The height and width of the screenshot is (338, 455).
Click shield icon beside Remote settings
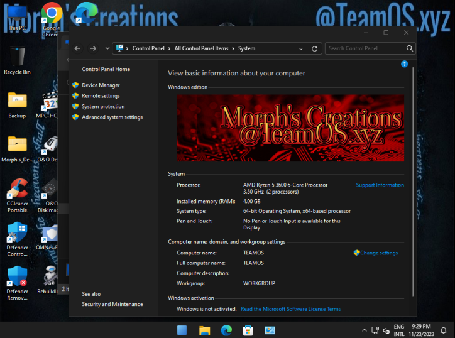75,95
